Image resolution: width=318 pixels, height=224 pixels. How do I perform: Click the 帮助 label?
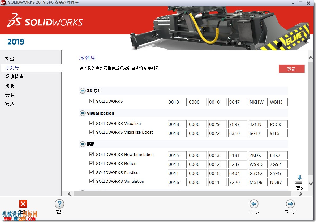[59, 212]
